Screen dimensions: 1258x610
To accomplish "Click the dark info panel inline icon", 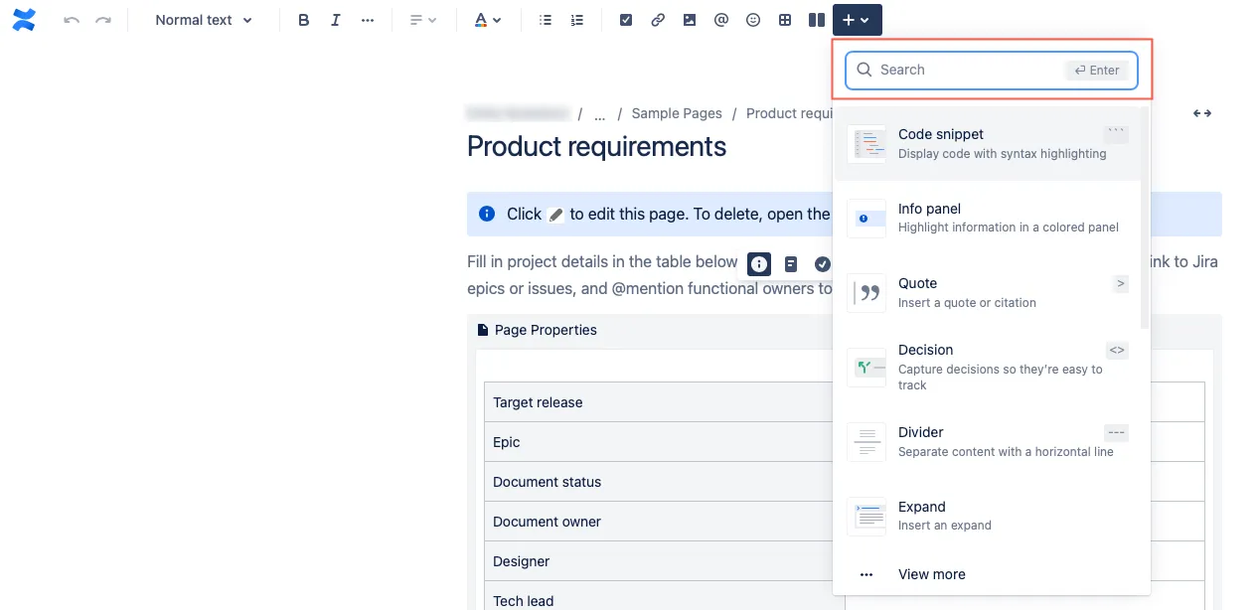I will coord(759,263).
